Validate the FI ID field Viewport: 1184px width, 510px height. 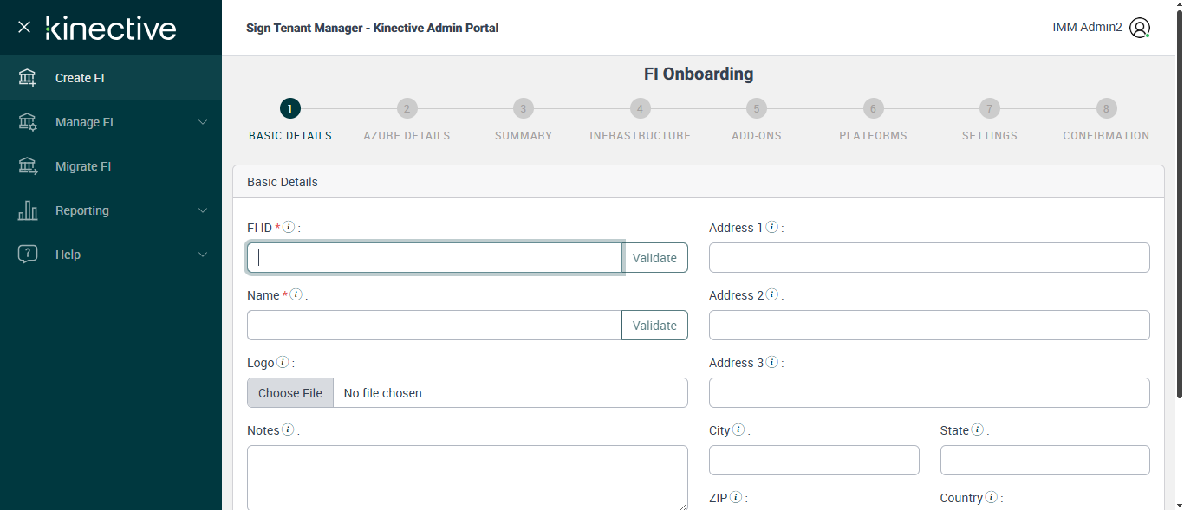[x=654, y=258]
